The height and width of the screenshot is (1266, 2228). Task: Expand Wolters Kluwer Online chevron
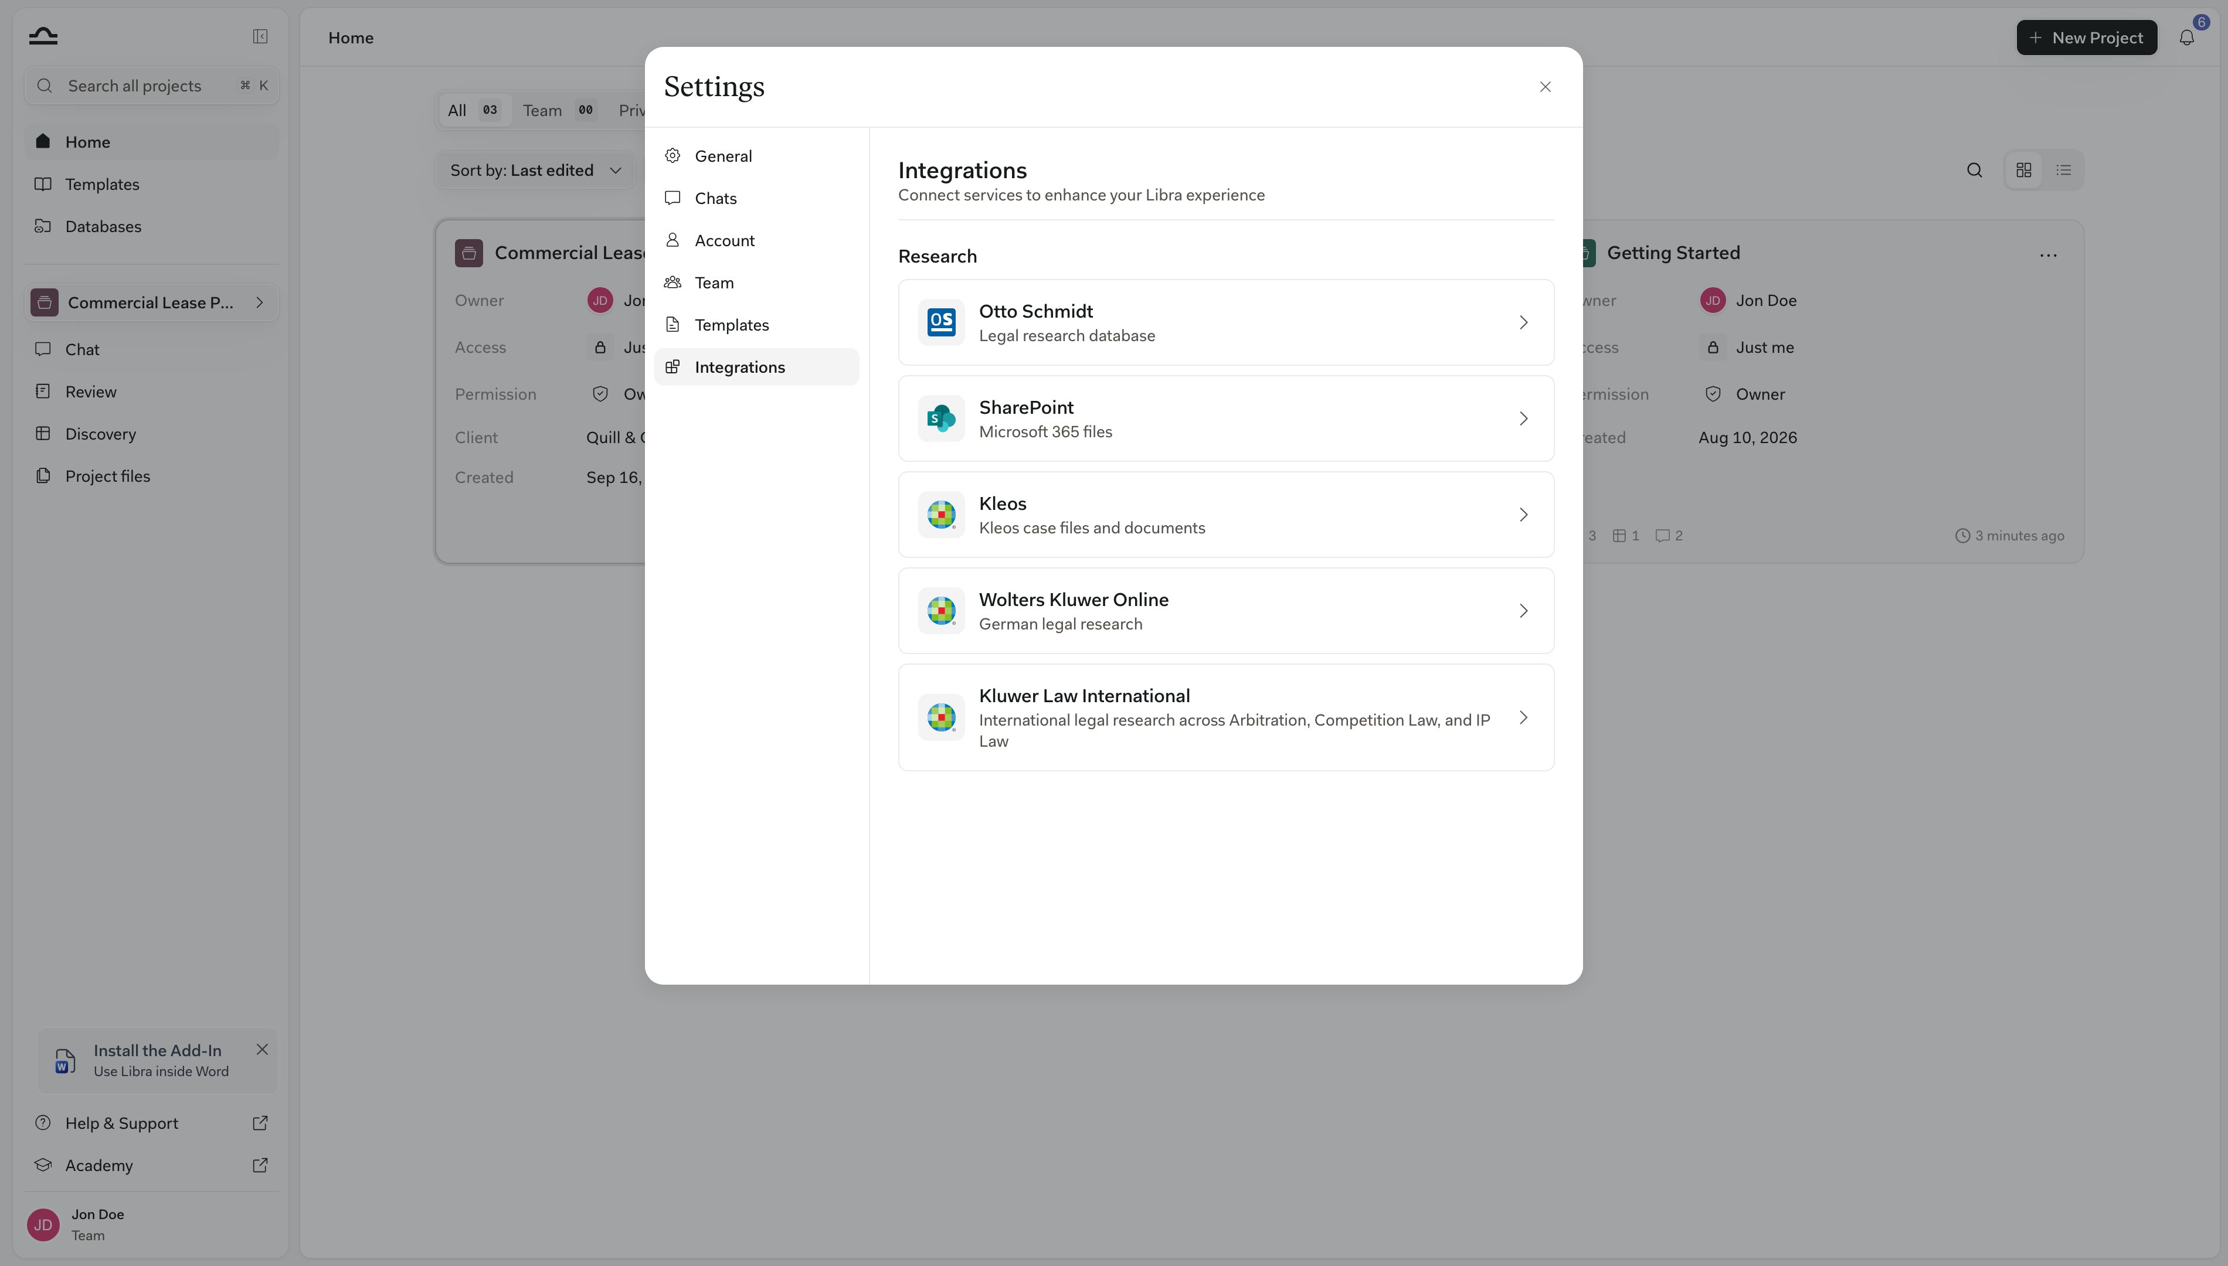(1523, 610)
